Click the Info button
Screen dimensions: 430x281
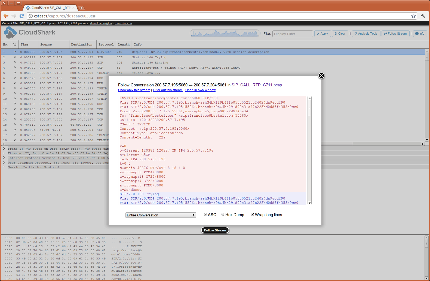pos(420,34)
